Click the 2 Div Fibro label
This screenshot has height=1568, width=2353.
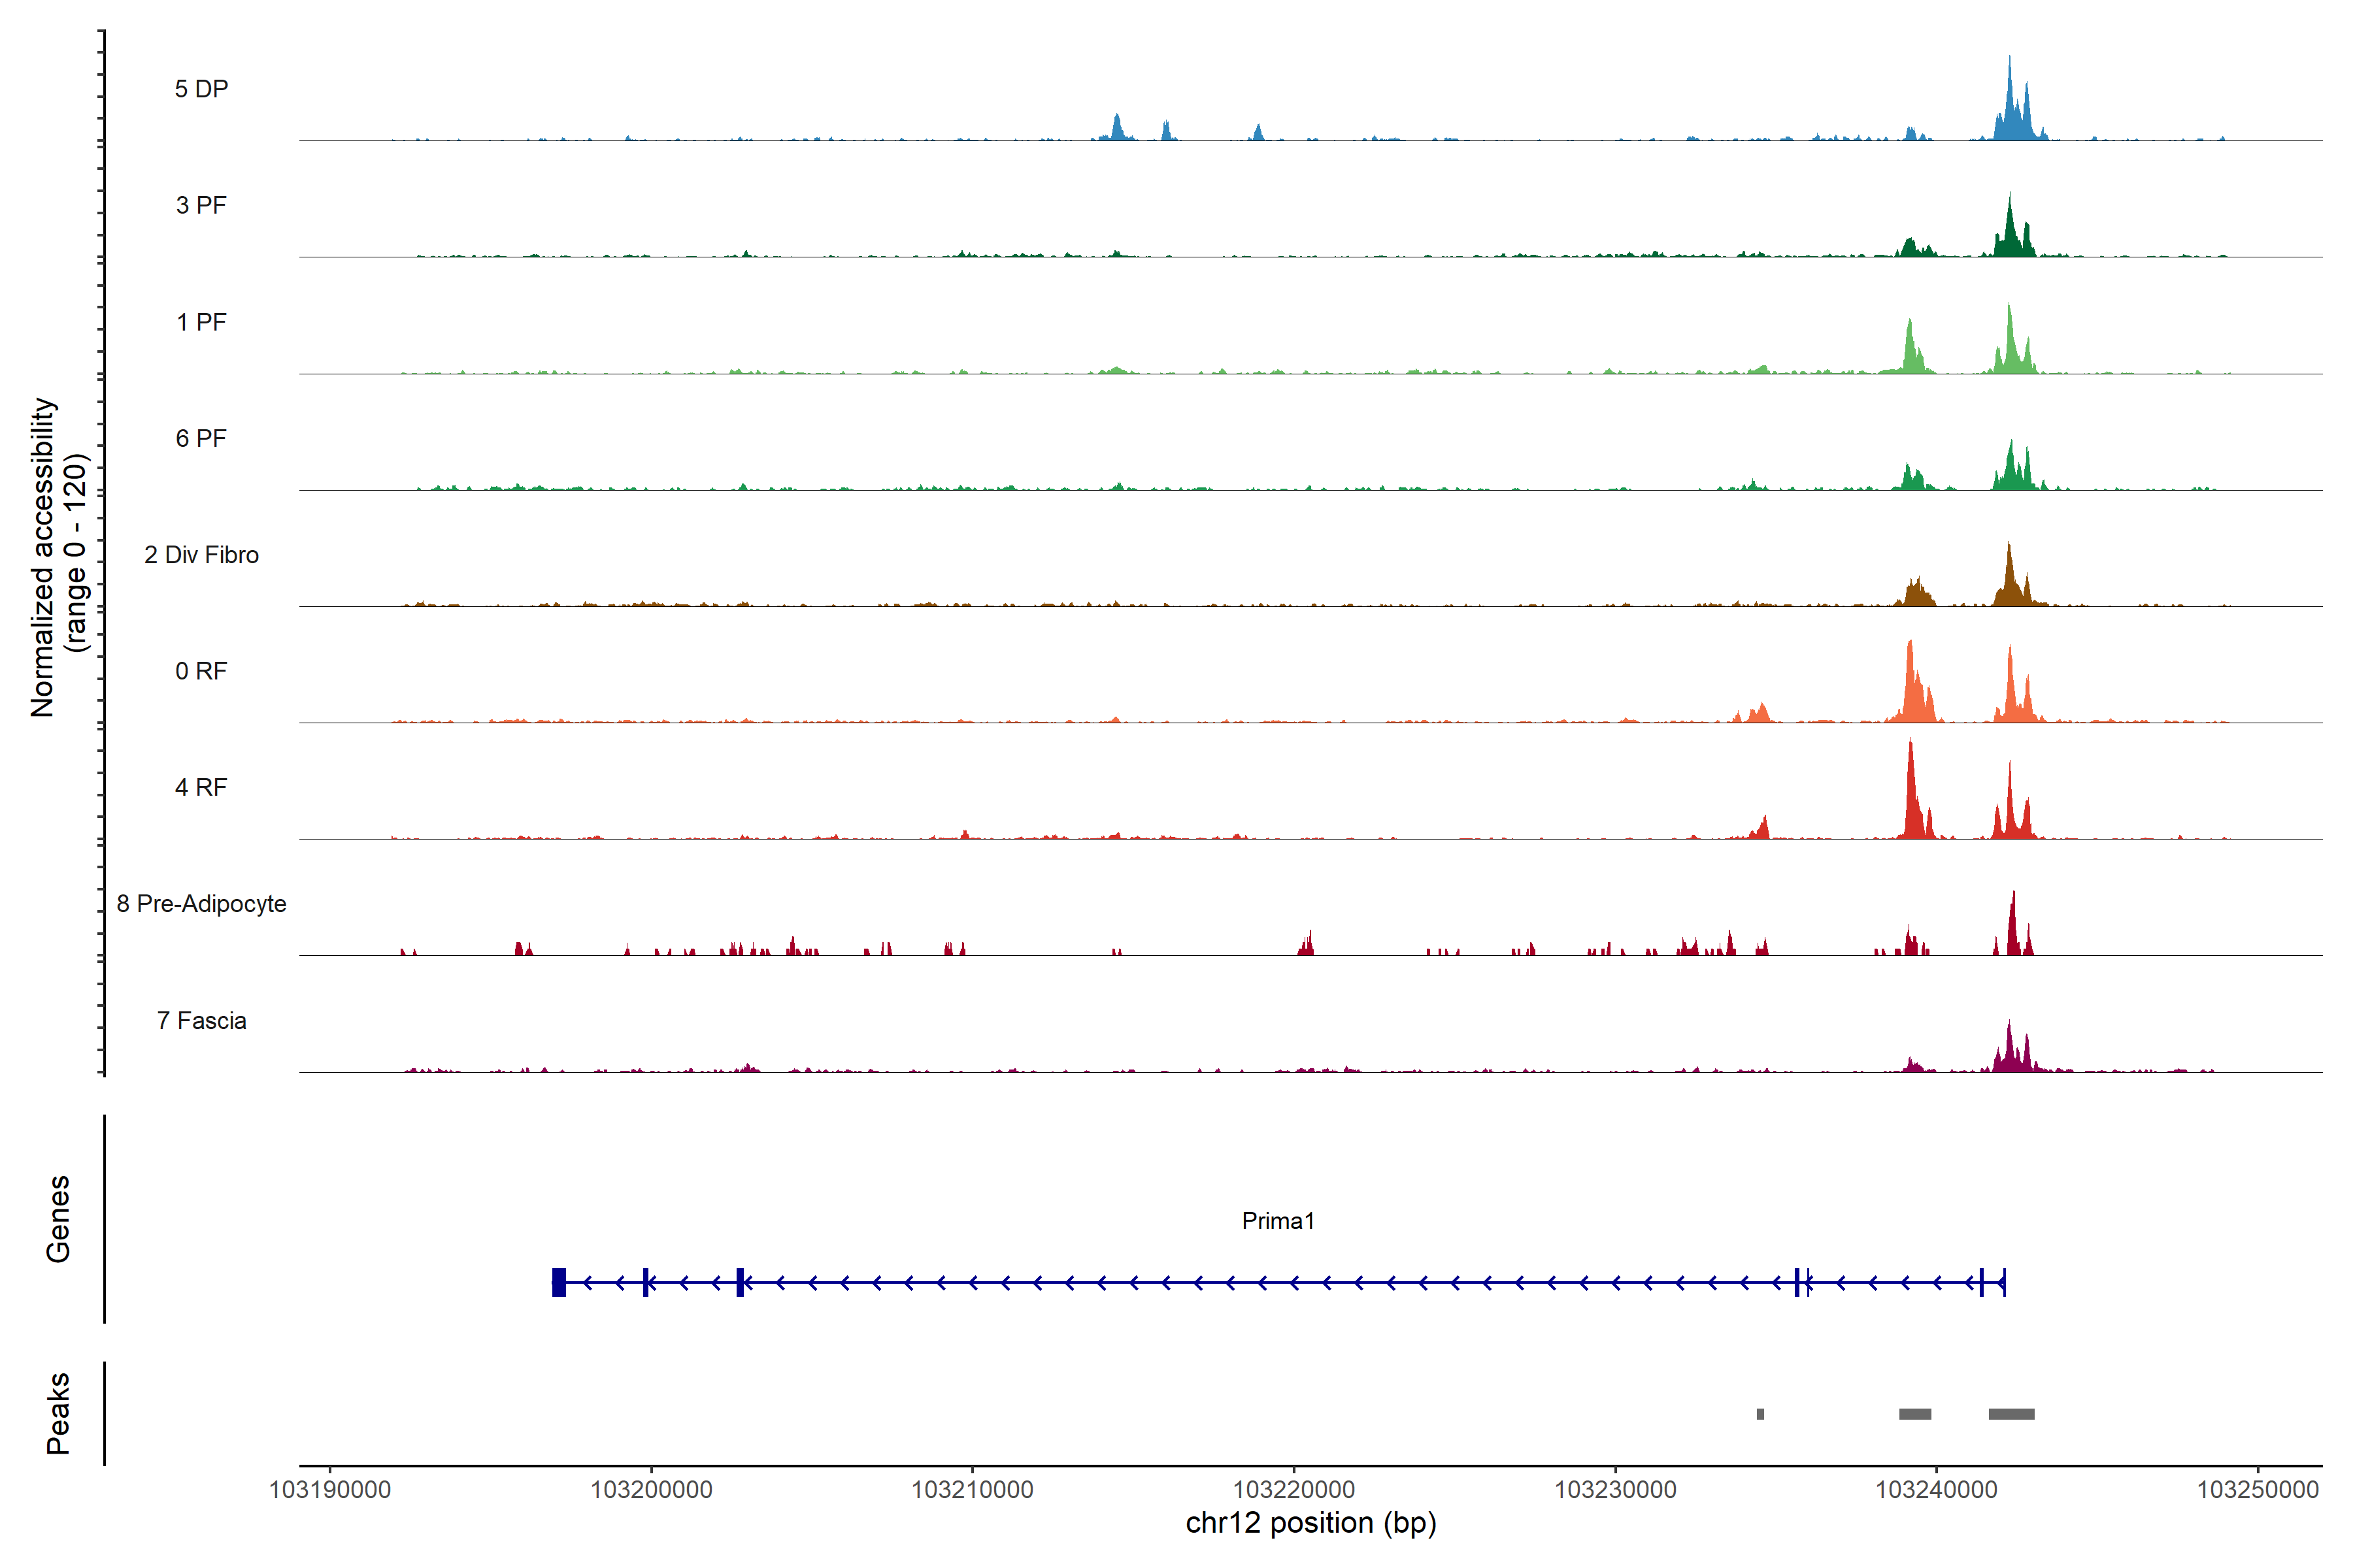click(x=201, y=555)
